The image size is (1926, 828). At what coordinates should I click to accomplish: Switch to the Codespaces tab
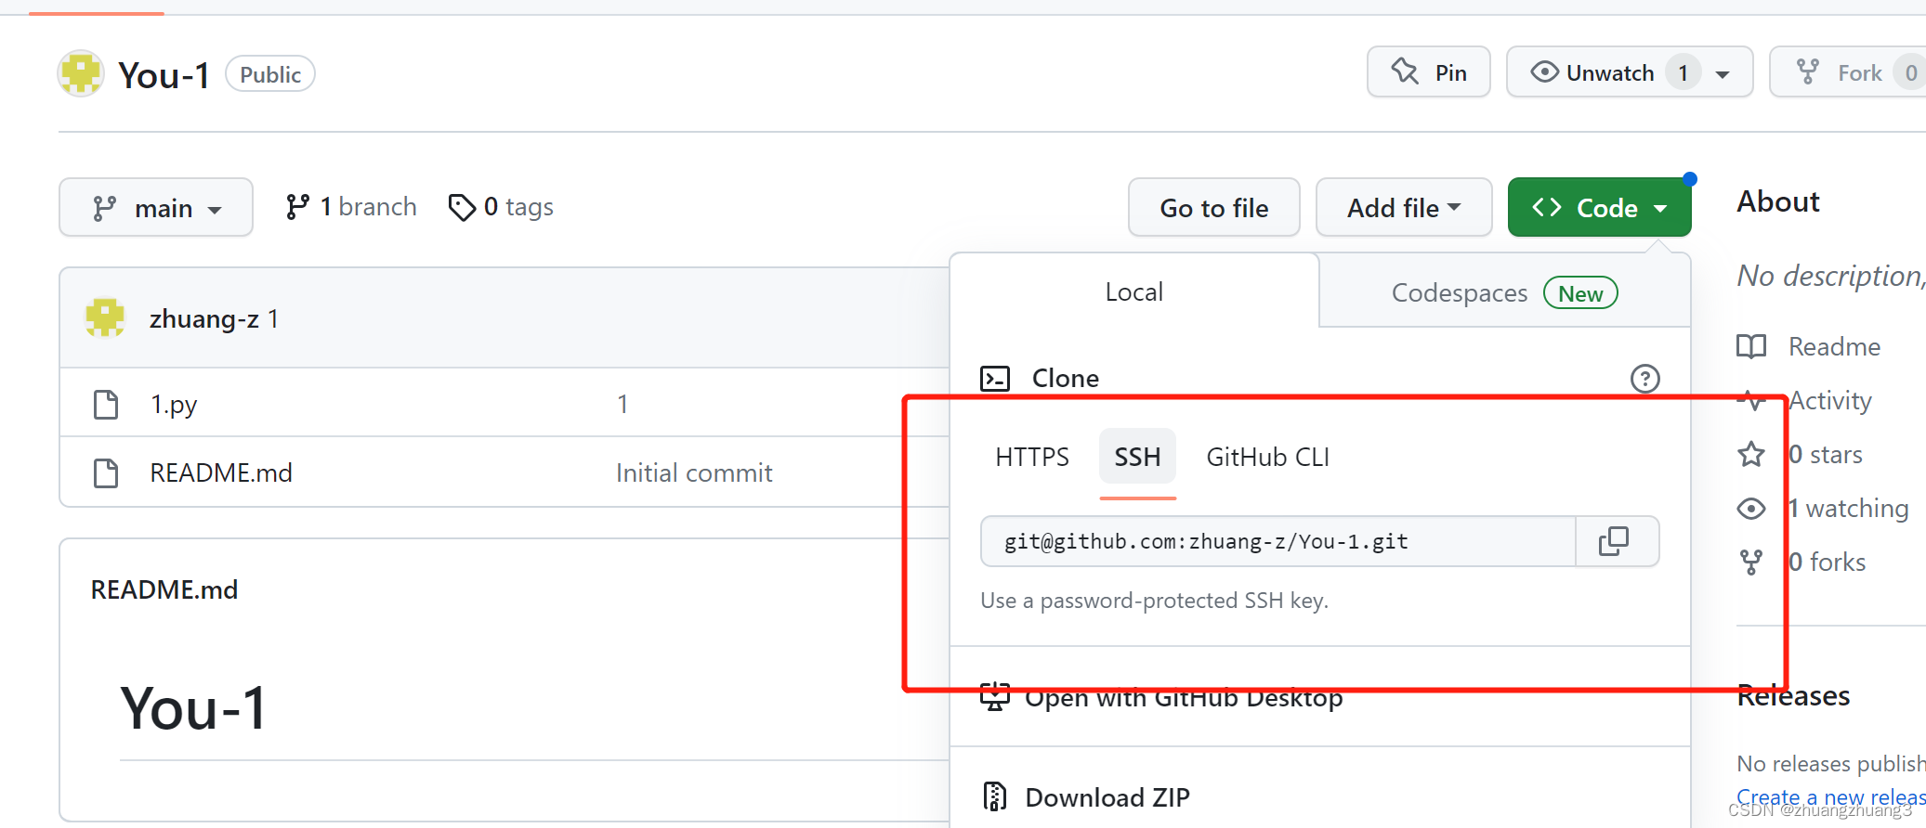point(1504,291)
